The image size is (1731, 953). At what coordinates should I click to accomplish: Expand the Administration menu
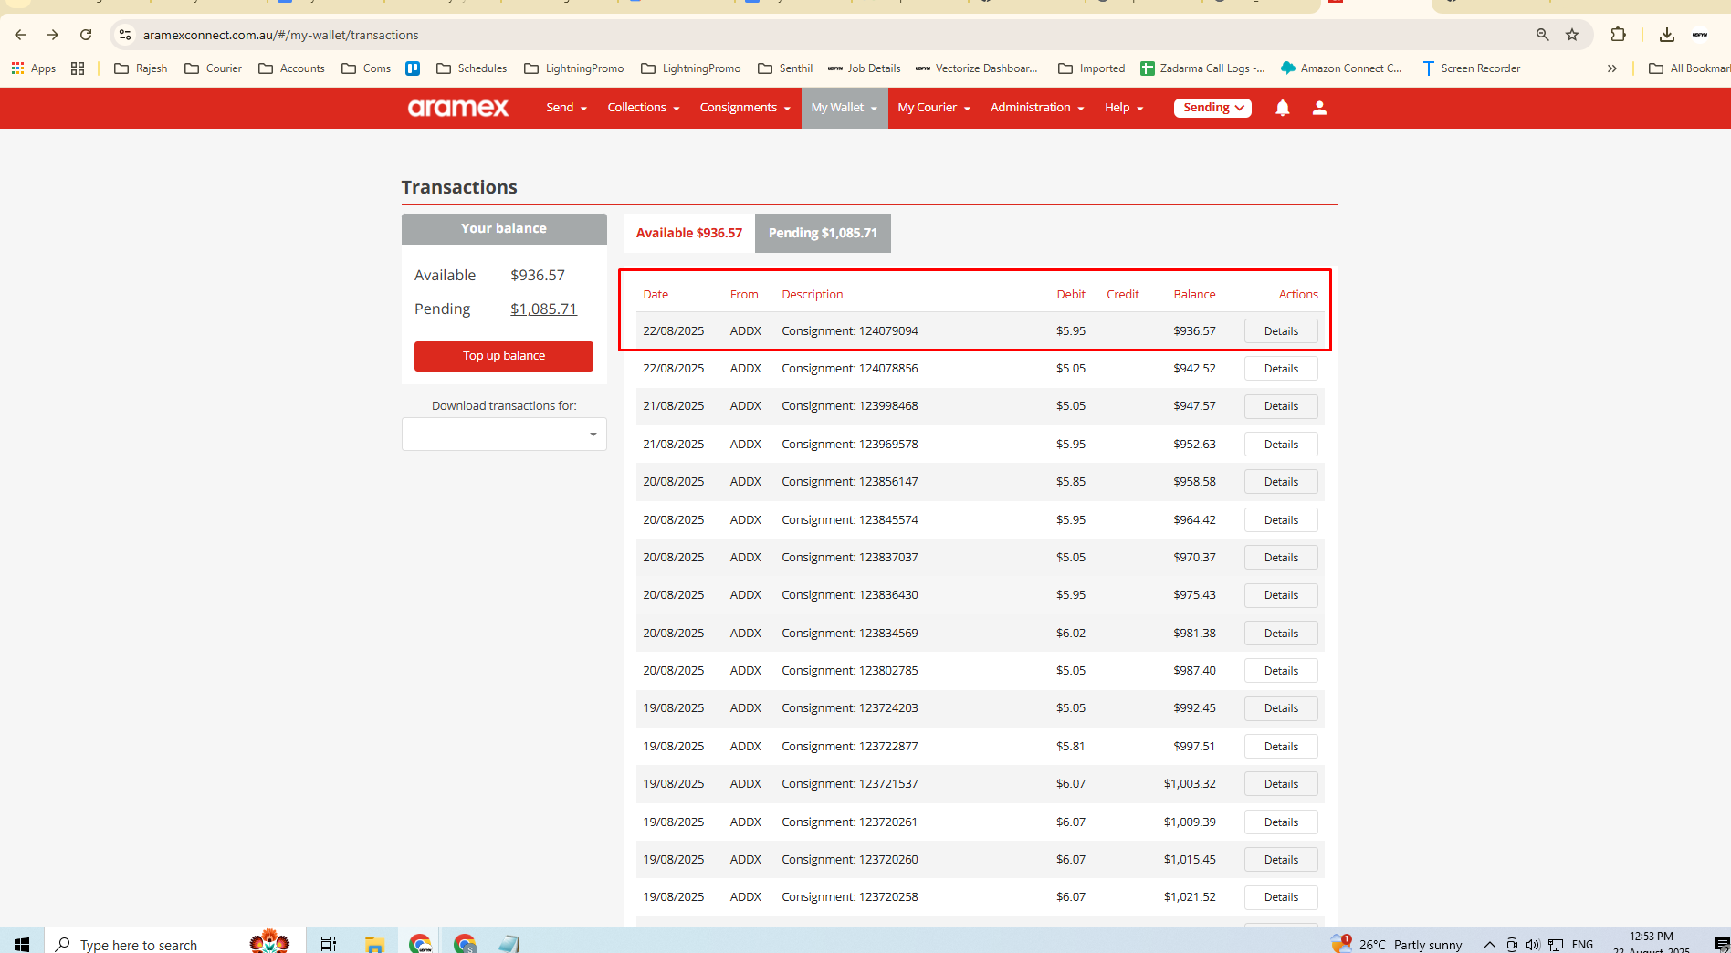[x=1037, y=108]
